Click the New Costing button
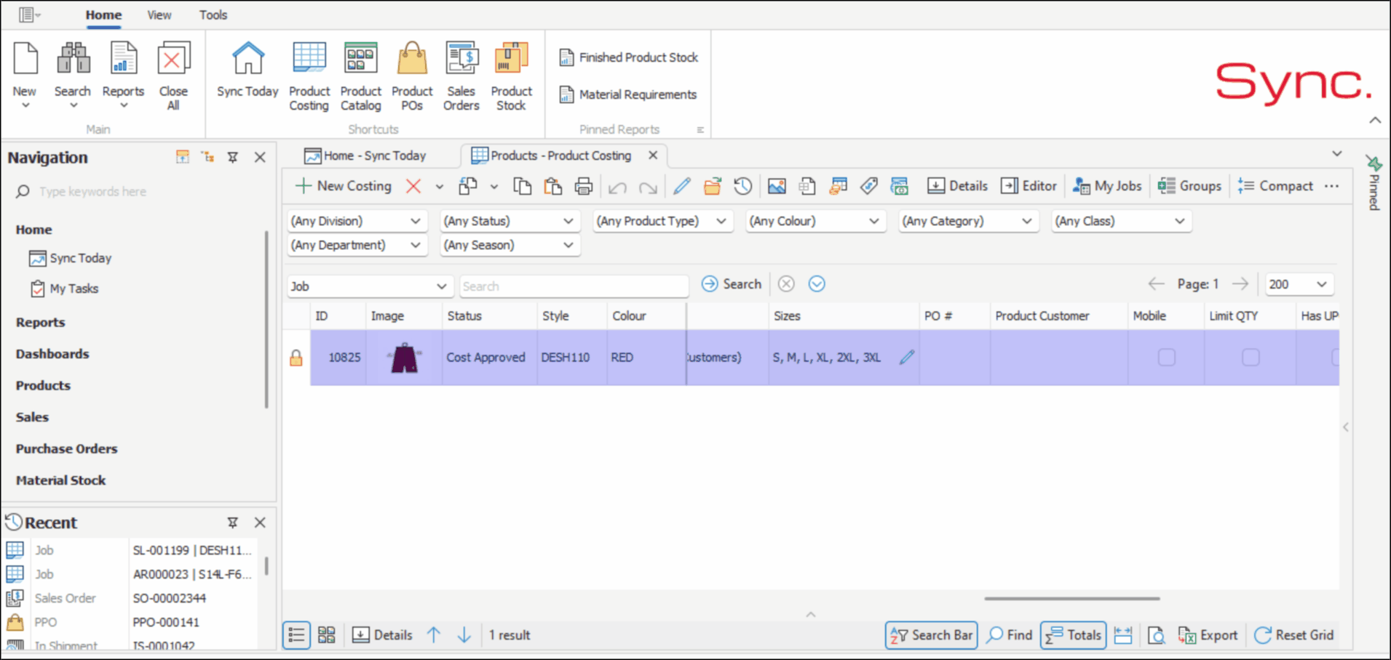The height and width of the screenshot is (660, 1391). point(344,186)
